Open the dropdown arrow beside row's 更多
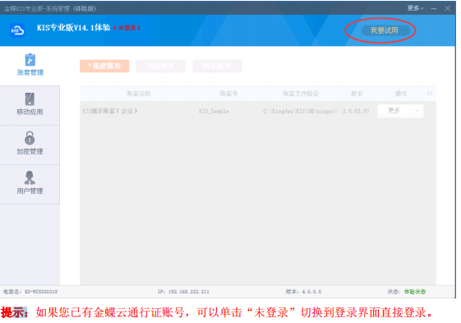461x323 pixels. click(417, 111)
